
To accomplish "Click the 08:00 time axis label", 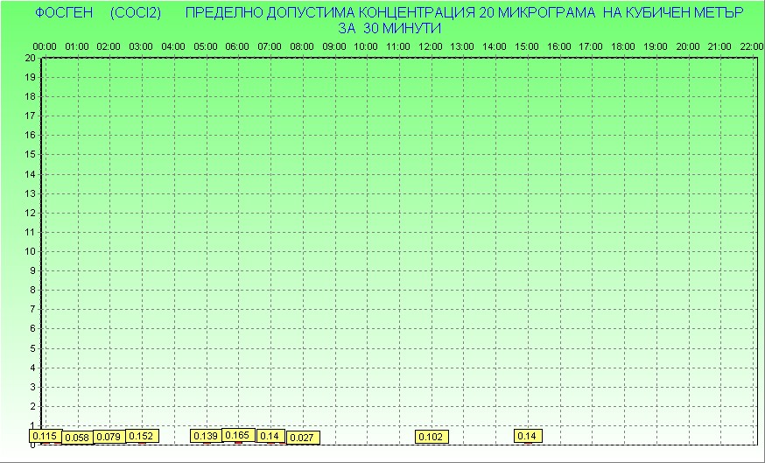I will coord(302,47).
